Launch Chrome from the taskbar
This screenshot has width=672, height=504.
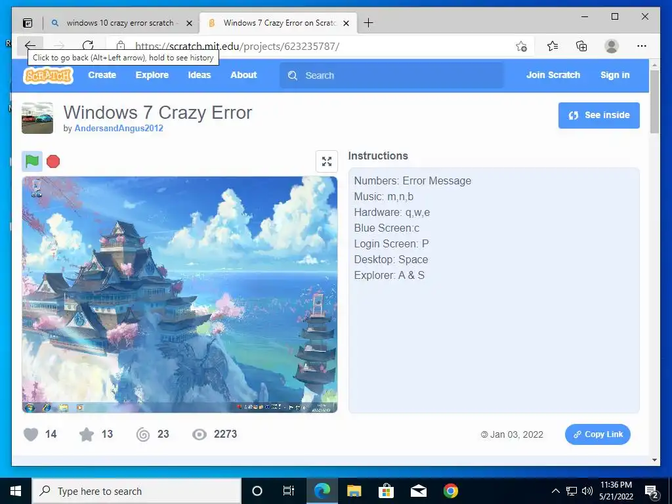(450, 491)
